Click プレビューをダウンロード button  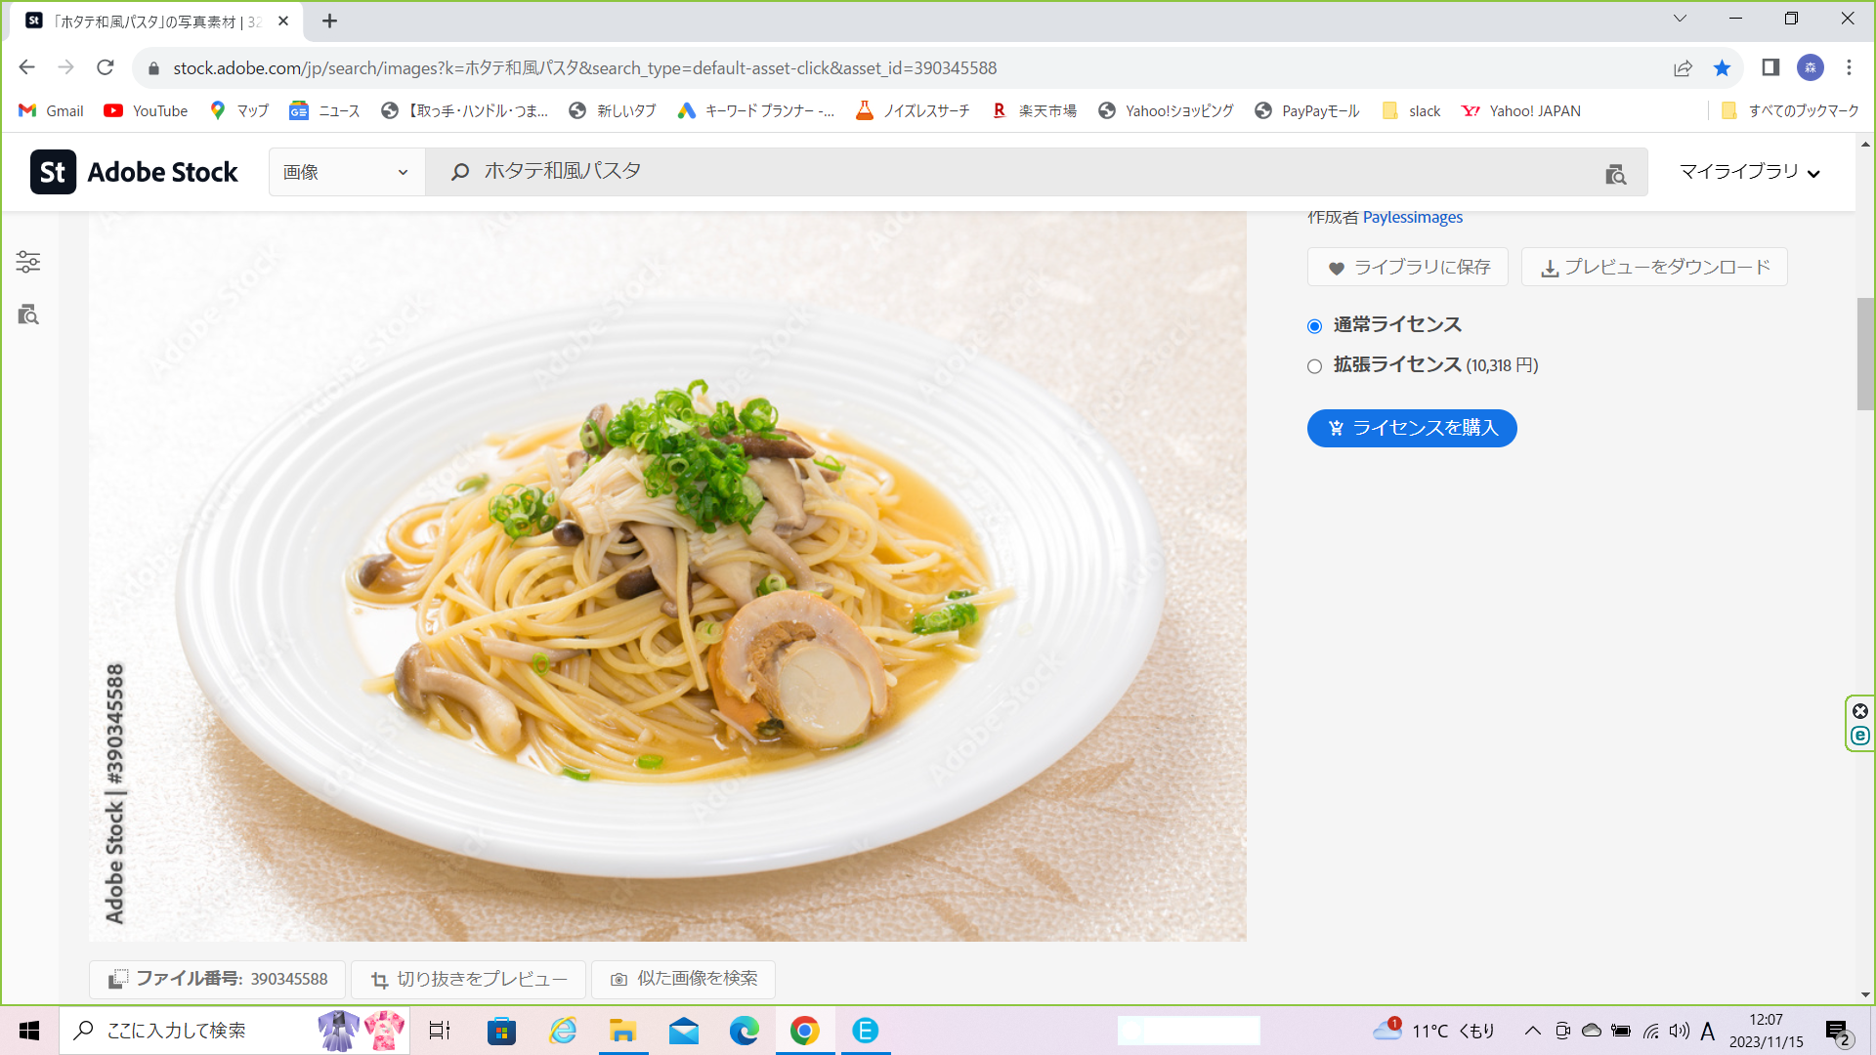pyautogui.click(x=1654, y=267)
